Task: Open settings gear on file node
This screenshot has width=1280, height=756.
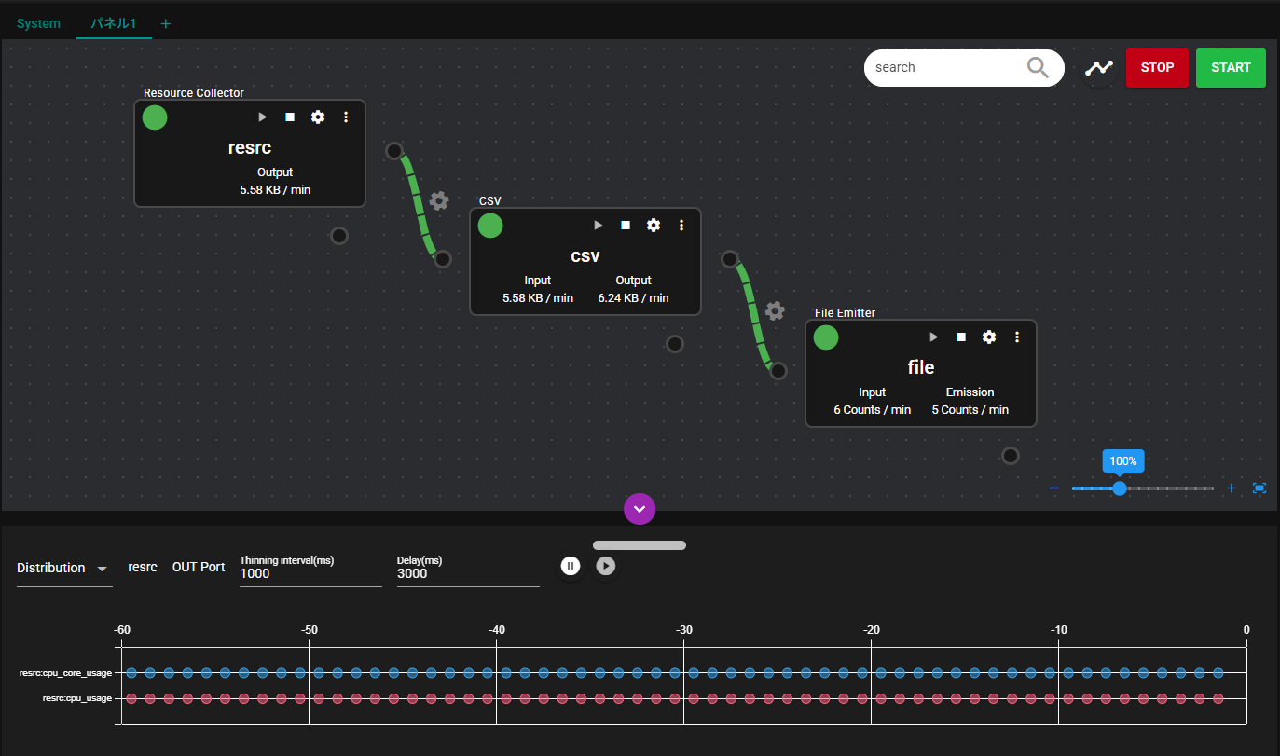Action: coord(989,337)
